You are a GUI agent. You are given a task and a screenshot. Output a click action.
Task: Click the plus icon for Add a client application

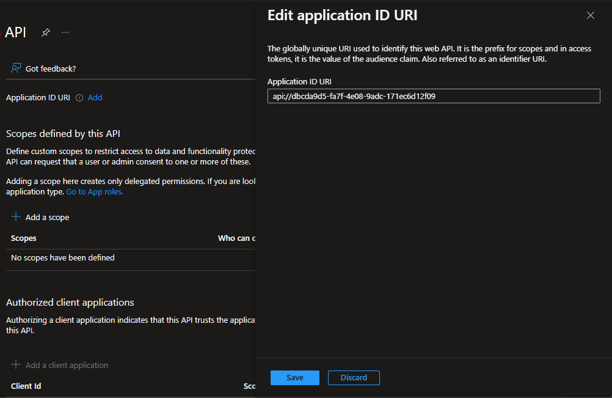(16, 365)
